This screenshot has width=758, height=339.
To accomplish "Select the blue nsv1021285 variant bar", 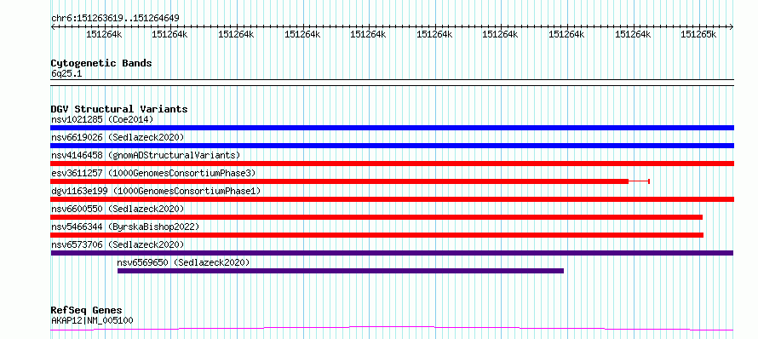I will coord(392,128).
